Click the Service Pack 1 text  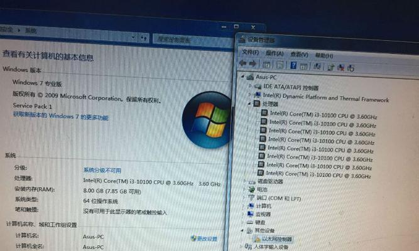click(32, 106)
